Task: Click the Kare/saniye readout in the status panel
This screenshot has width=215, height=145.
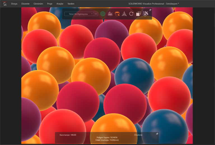Action: (x=68, y=135)
